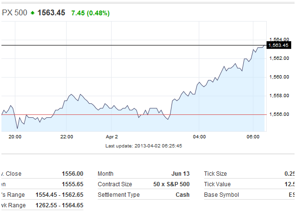Click the Jun 13 month value
This screenshot has width=296, height=214.
tap(180, 174)
